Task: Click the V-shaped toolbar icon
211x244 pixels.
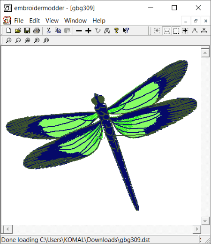Action: 98,30
